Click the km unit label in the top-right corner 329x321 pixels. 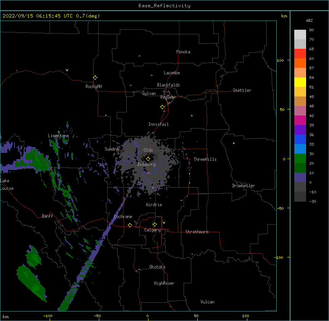coord(284,16)
